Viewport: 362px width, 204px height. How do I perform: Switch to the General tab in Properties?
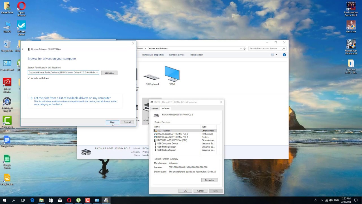point(155,109)
